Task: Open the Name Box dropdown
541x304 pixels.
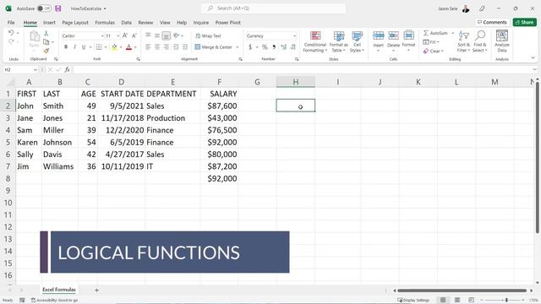Action: (x=35, y=69)
